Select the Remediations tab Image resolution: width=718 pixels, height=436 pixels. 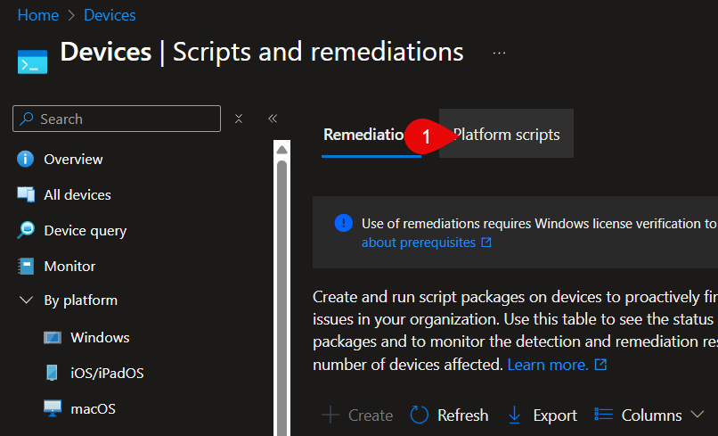coord(365,135)
